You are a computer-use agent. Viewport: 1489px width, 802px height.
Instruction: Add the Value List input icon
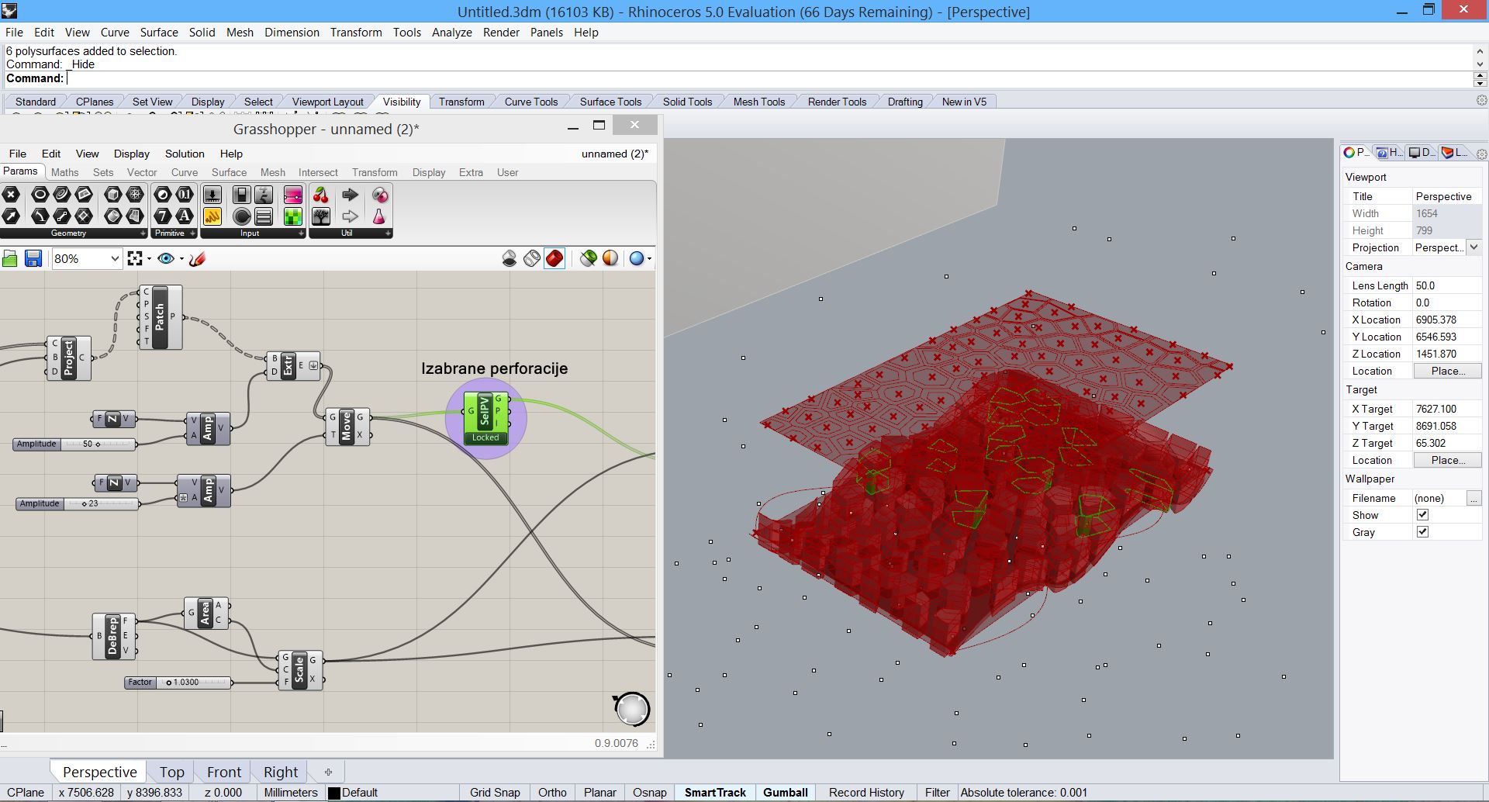click(264, 216)
